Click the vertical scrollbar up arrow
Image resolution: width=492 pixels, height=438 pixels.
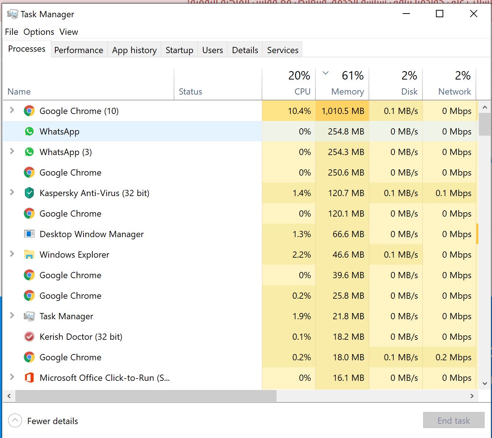(485, 107)
